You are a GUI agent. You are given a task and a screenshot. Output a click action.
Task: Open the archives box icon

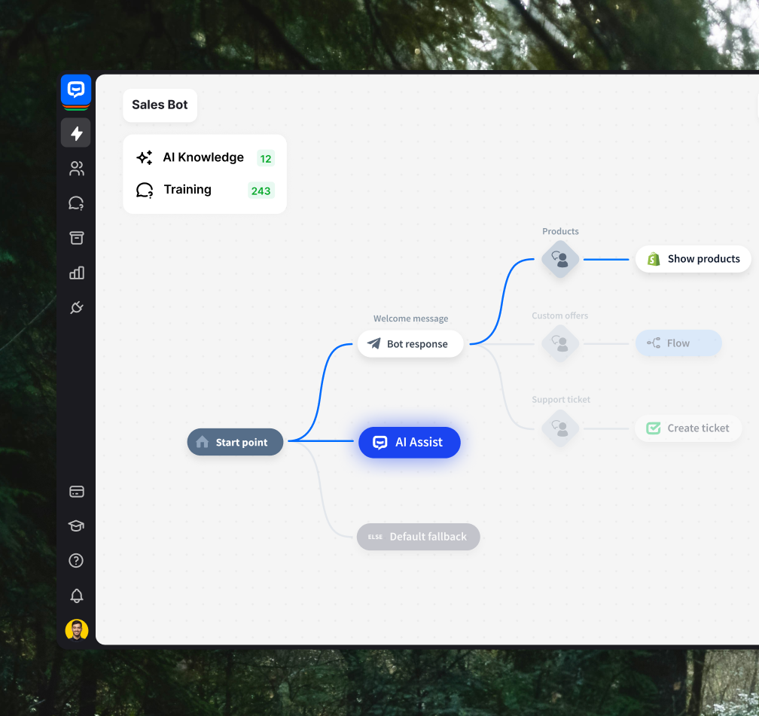77,238
